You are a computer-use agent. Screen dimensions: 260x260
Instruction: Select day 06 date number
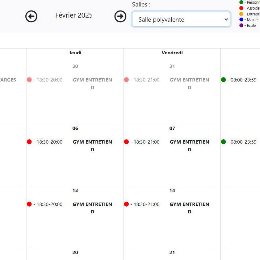point(75,128)
